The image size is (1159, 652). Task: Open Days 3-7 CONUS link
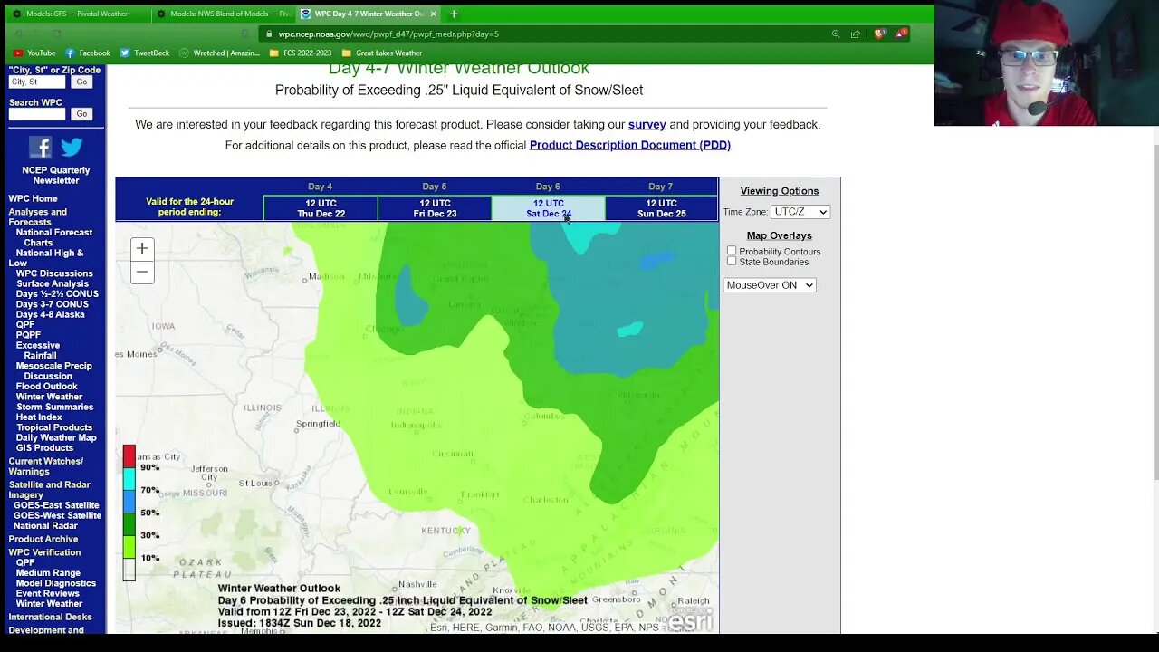point(53,304)
